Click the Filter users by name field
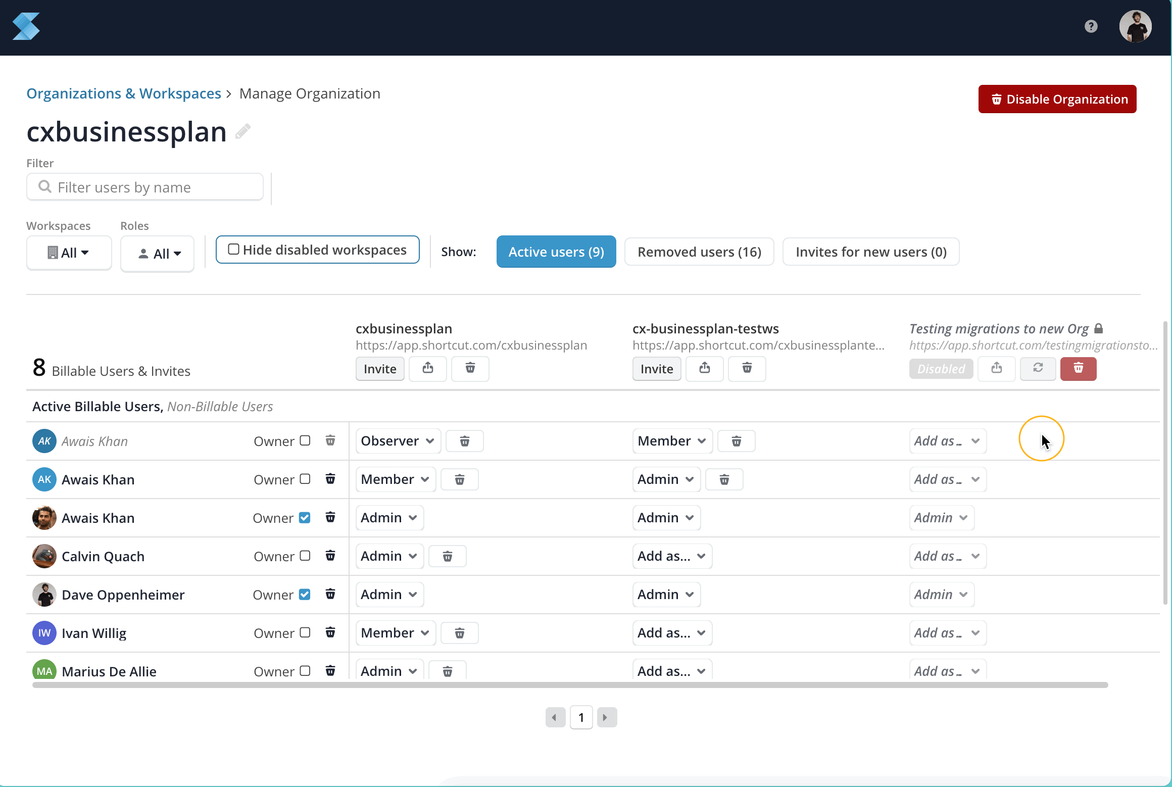This screenshot has width=1172, height=787. coord(145,187)
